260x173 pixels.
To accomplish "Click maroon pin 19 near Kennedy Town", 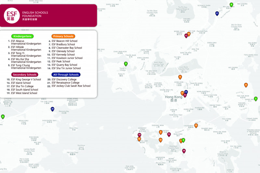I will [139, 135].
